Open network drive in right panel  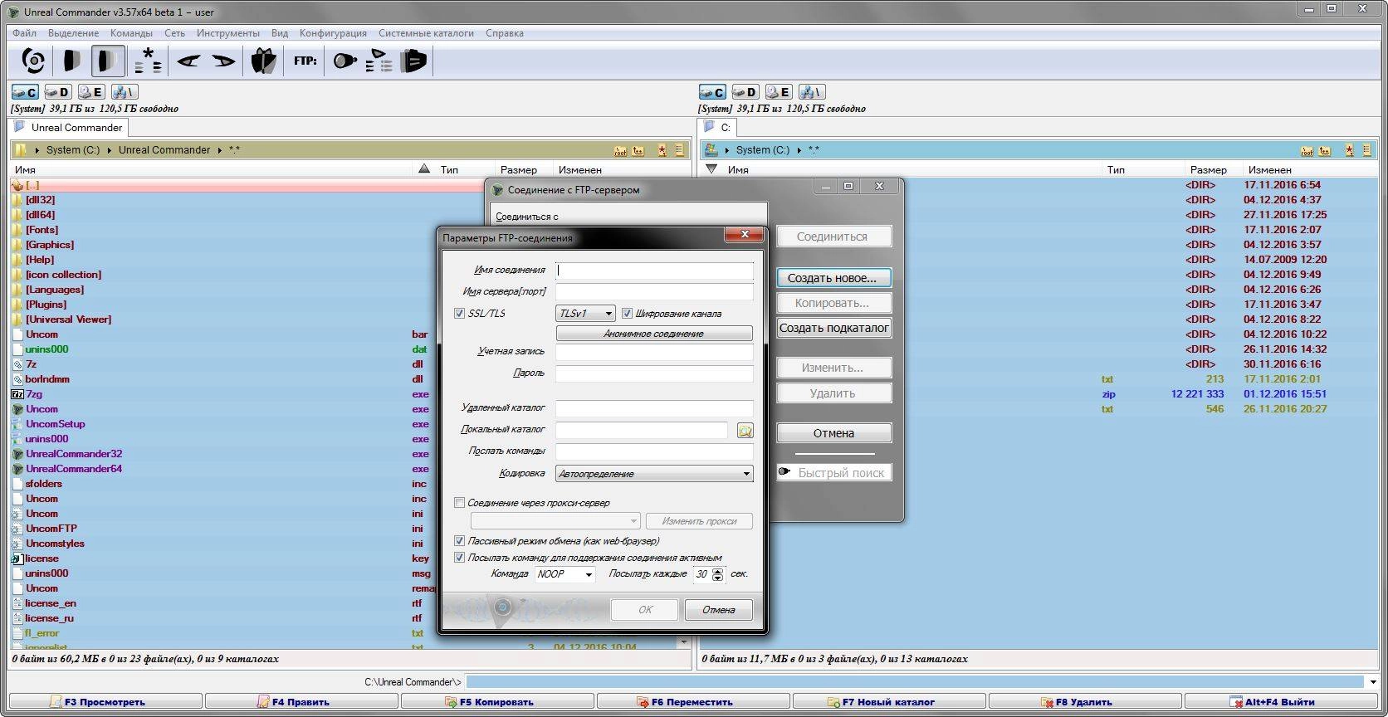pyautogui.click(x=812, y=92)
